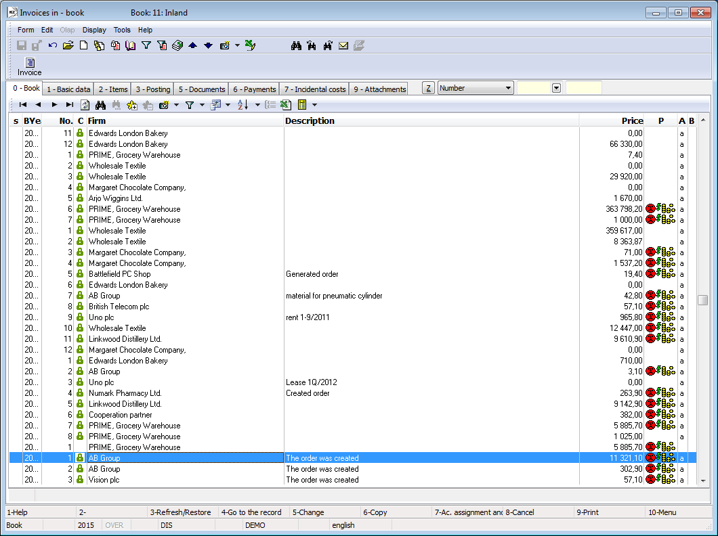
Task: Click the first yellow input field after Number
Action: (x=534, y=88)
